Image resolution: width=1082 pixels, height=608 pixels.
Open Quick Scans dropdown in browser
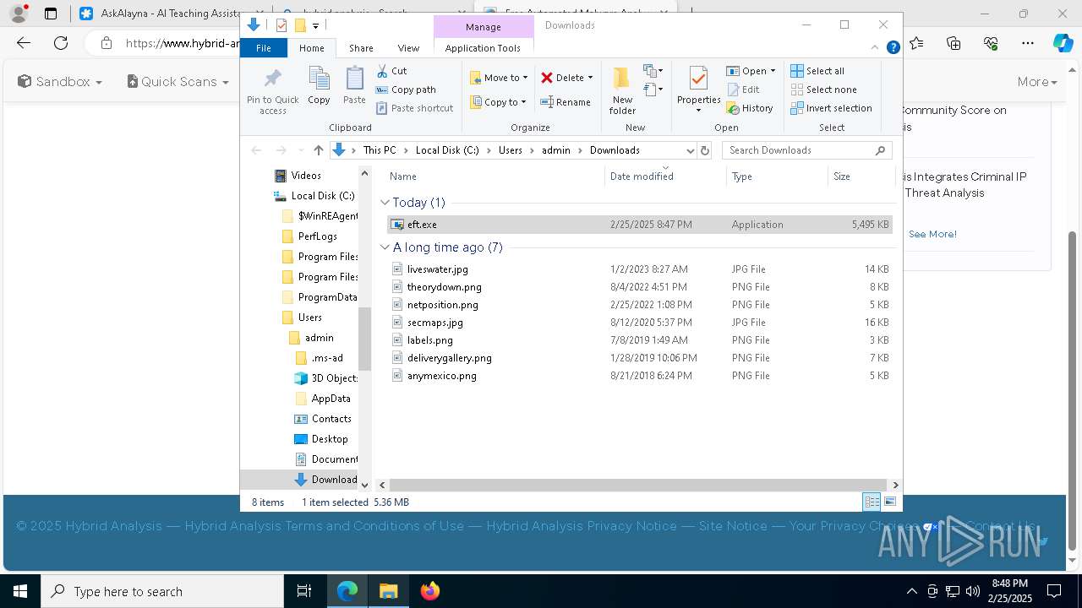178,82
